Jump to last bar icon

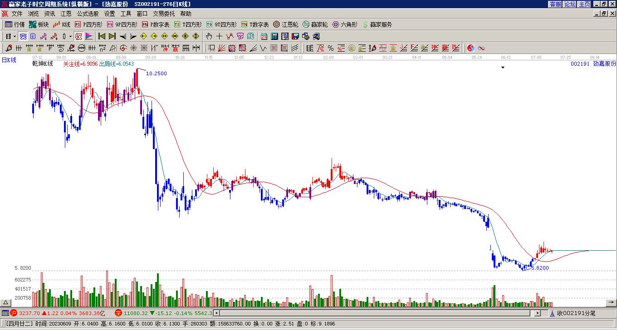[x=112, y=36]
